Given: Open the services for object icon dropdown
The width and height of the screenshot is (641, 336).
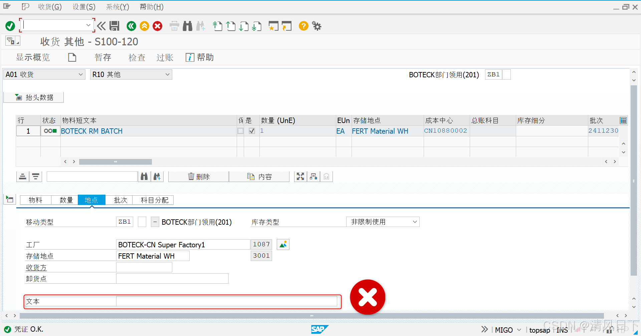Looking at the screenshot, I should point(13,41).
